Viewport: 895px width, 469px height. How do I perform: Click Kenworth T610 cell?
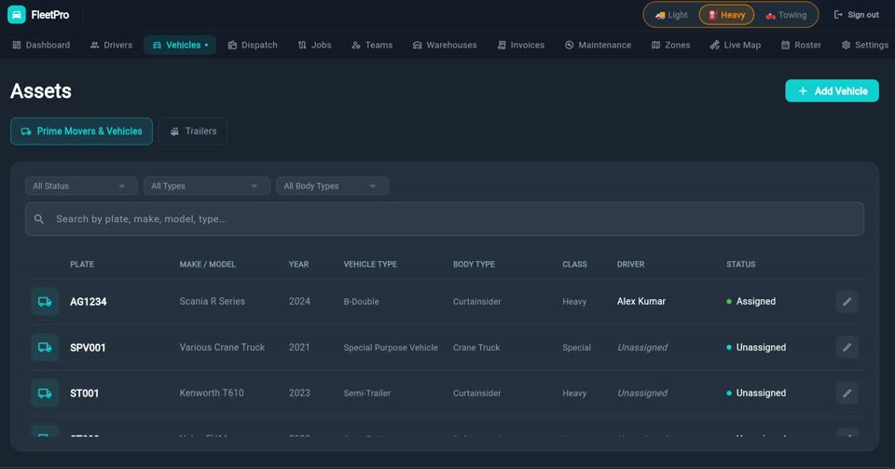click(212, 393)
